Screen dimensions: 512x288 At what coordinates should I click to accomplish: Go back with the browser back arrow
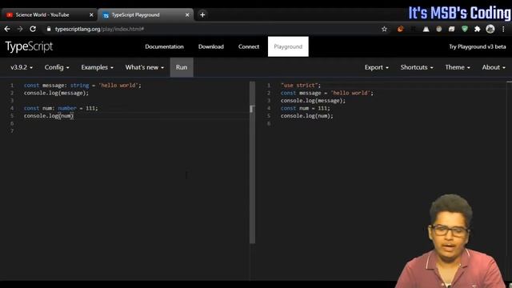coord(7,29)
